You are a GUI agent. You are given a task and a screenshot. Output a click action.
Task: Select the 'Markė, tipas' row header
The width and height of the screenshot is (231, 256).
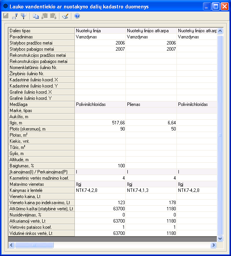click(41, 111)
